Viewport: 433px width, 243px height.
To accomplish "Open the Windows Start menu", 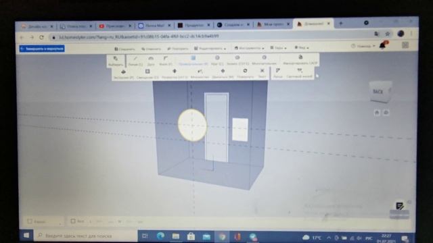I will coord(26,236).
